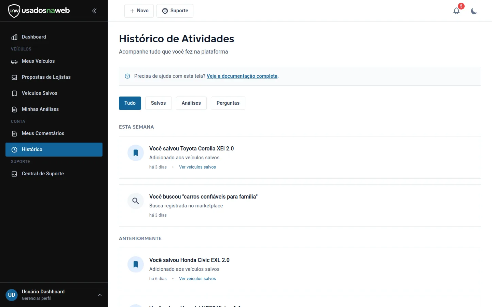Click the help question-mark icon in banner

click(127, 76)
